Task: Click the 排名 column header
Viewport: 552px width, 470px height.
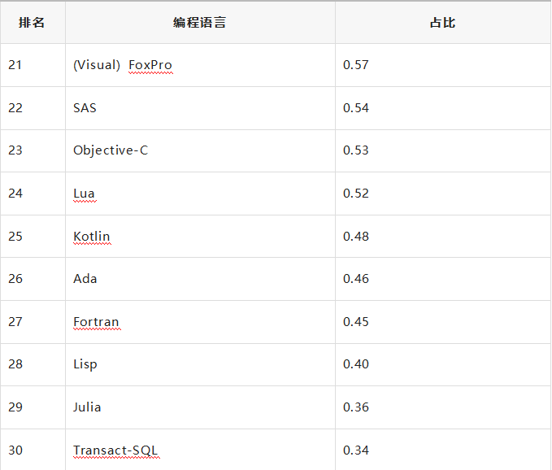Action: tap(32, 23)
